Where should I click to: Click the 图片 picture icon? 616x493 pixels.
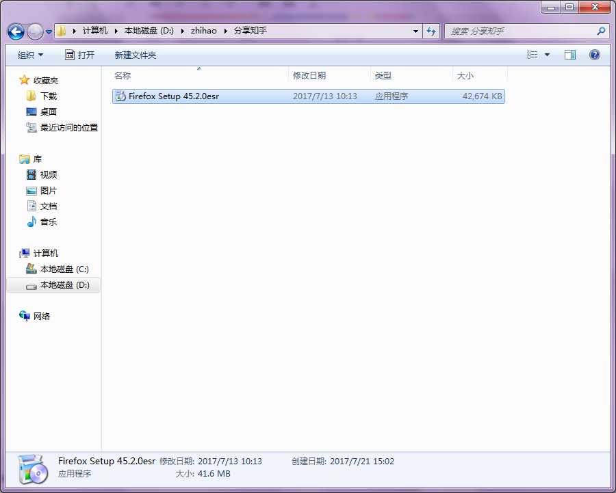point(31,191)
